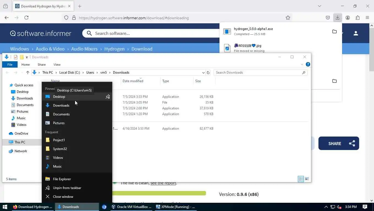Open Explorer's Help question mark icon

[308, 64]
